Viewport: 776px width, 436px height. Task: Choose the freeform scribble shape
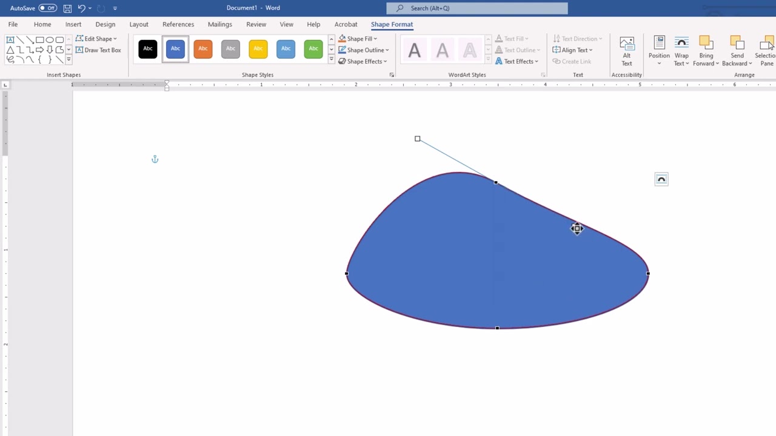(10, 59)
